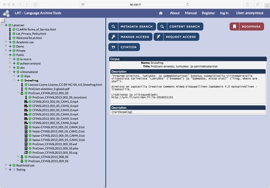Click the Manage Access key icon

(x=113, y=37)
